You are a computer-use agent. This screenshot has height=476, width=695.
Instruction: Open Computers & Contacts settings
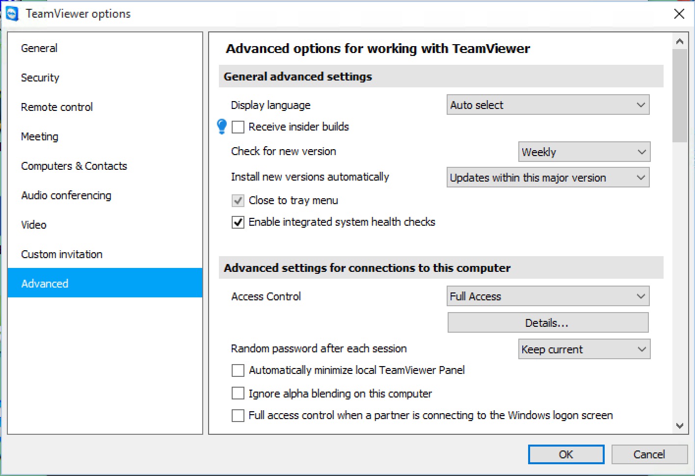(105, 166)
